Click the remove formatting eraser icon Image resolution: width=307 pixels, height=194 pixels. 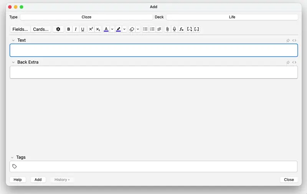pos(132,29)
